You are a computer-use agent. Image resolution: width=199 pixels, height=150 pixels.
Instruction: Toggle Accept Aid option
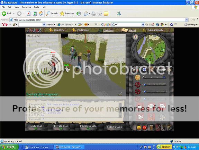(x=140, y=117)
